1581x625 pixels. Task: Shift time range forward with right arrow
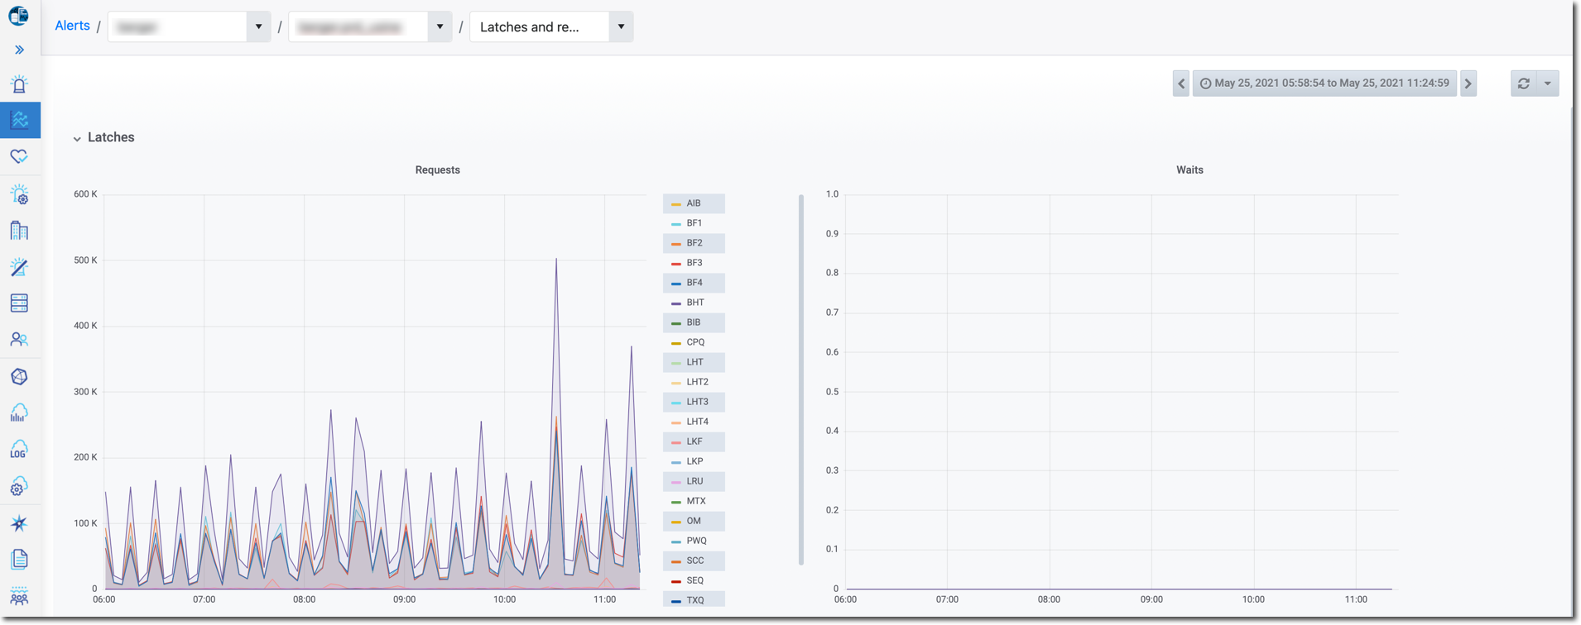[1468, 83]
